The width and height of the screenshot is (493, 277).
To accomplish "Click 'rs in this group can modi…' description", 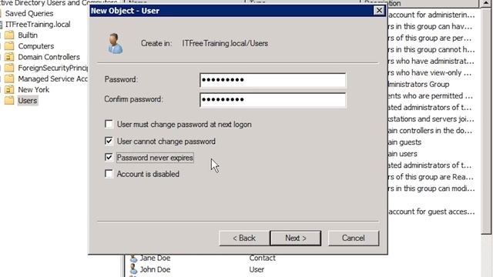I will pos(431,189).
